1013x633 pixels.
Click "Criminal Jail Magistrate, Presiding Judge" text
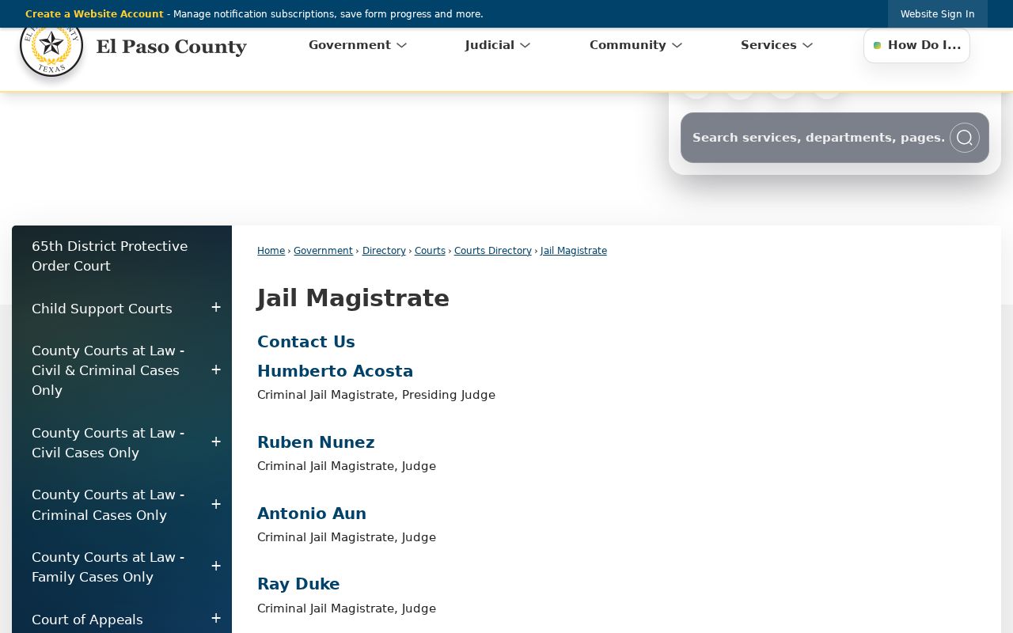click(x=376, y=395)
